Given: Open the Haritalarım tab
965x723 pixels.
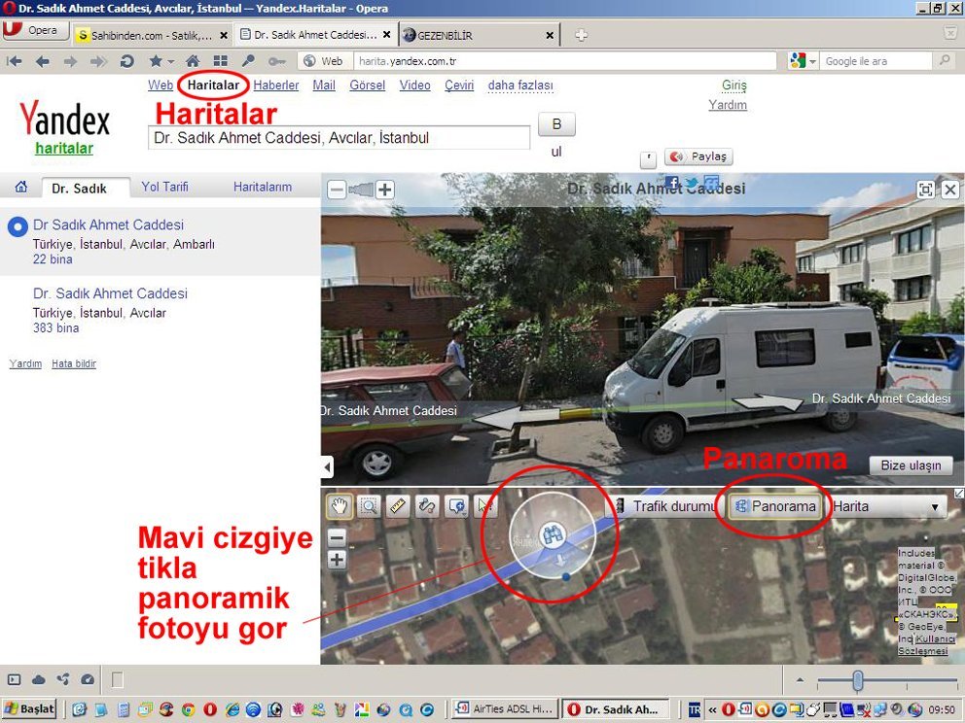Looking at the screenshot, I should point(263,187).
